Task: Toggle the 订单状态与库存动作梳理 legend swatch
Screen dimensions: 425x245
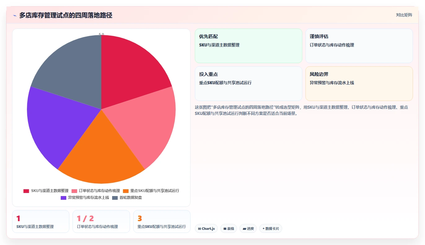Action: 74,191
